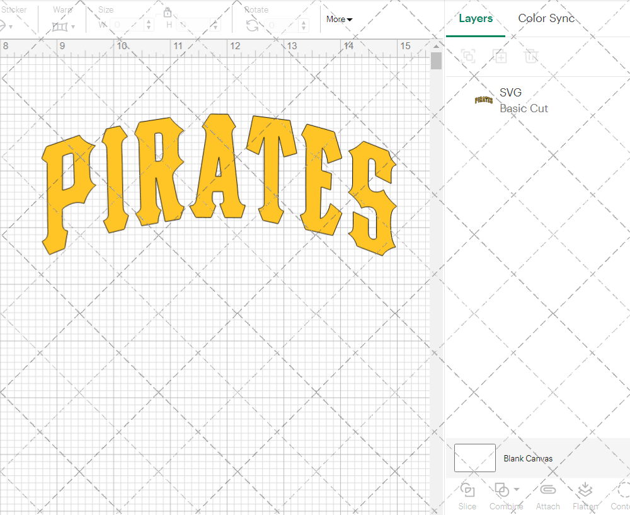Increase height with stepper arrows

click(215, 22)
